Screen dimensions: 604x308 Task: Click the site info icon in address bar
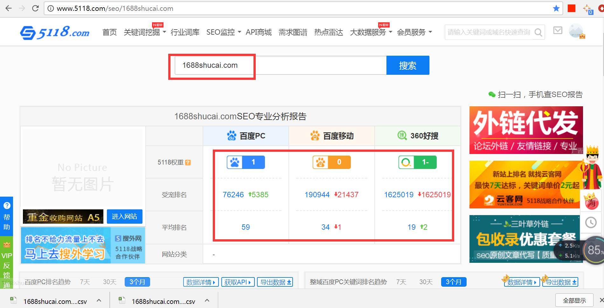(x=50, y=9)
